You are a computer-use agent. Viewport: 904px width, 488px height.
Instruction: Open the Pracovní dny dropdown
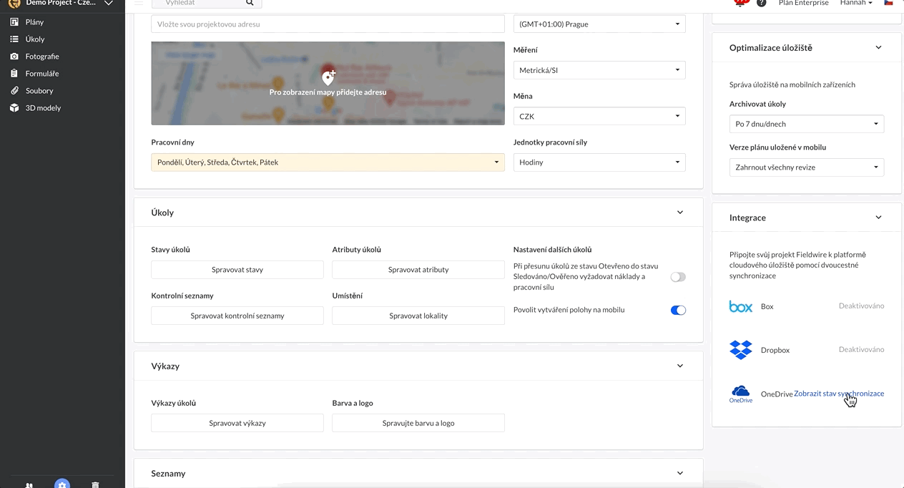(x=328, y=162)
